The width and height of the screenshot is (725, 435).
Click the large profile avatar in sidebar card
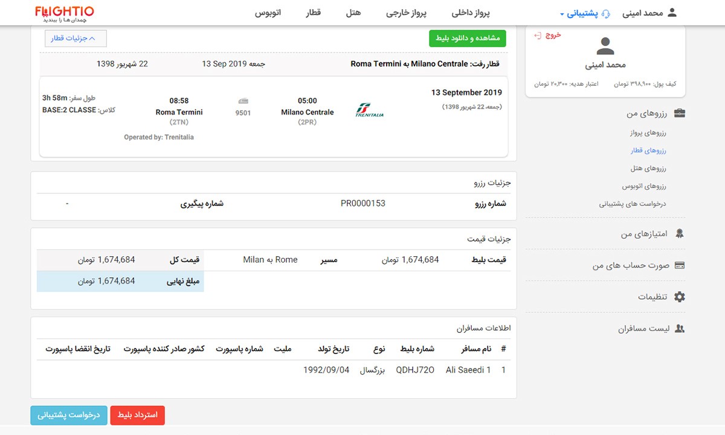(605, 46)
